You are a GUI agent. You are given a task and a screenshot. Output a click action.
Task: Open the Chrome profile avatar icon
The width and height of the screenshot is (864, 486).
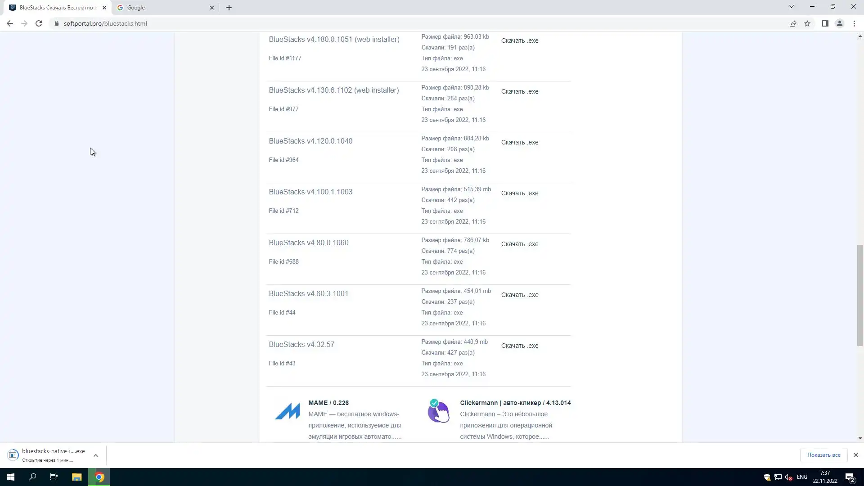(x=839, y=23)
